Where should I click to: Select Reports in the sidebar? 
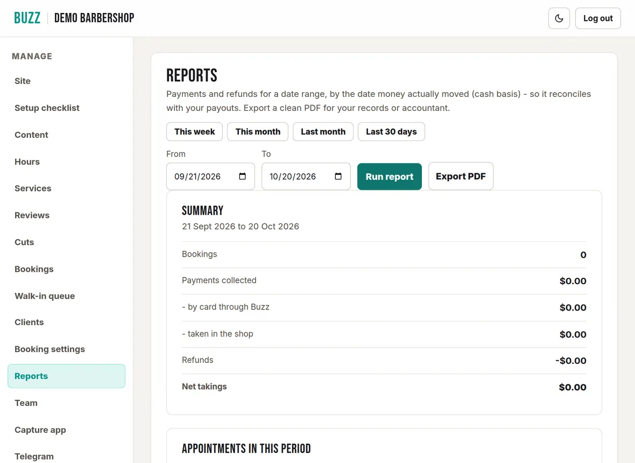click(x=66, y=376)
